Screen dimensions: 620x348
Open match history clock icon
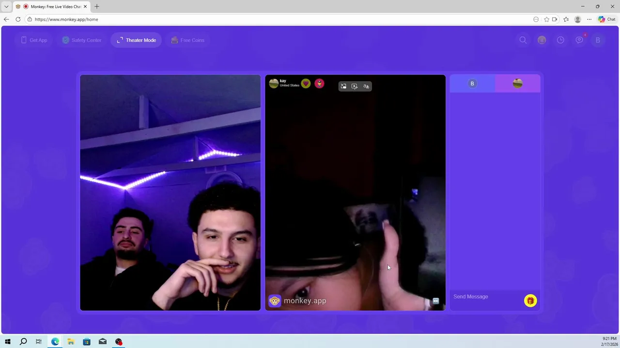click(x=560, y=40)
